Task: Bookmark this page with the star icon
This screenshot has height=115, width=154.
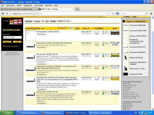Action: tap(107, 13)
